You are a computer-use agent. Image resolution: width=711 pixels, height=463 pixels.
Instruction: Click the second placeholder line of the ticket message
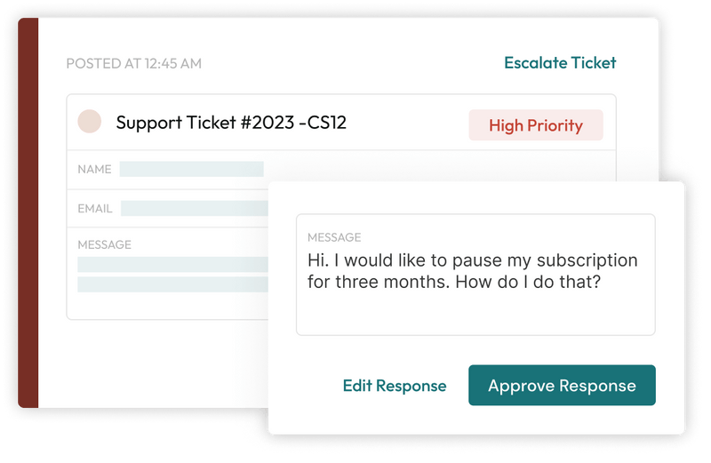pos(172,284)
